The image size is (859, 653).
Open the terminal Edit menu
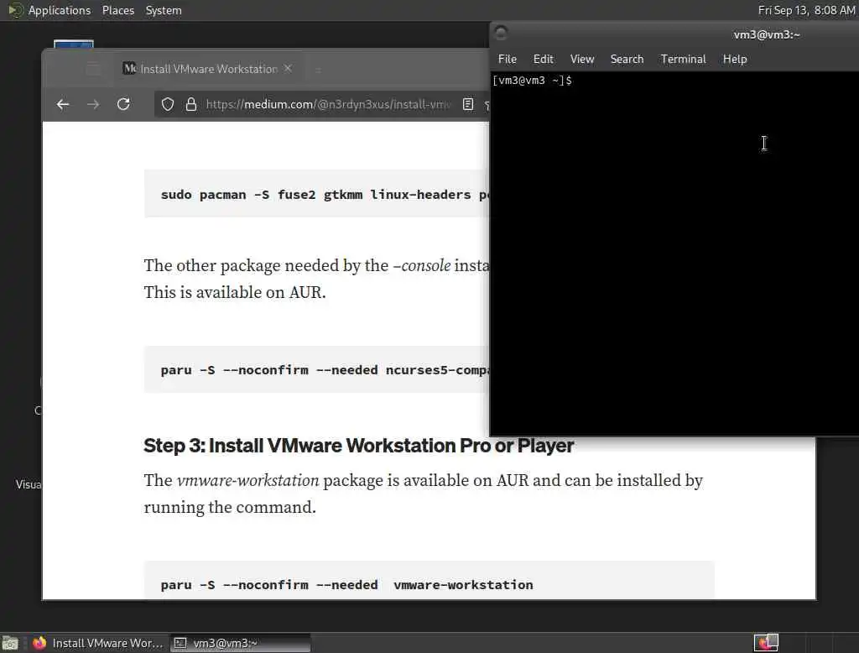coord(544,60)
